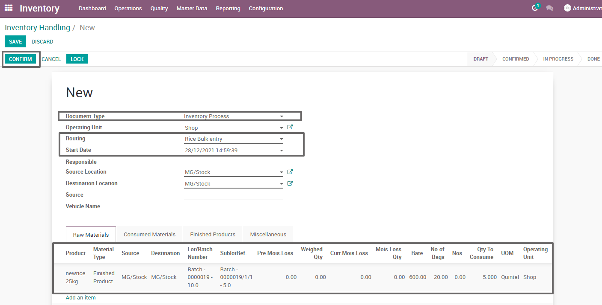Open Destination Location via external link icon

click(290, 183)
